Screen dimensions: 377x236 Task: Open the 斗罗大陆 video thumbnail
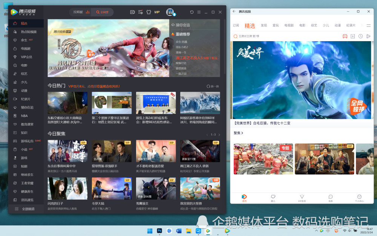coord(112,188)
